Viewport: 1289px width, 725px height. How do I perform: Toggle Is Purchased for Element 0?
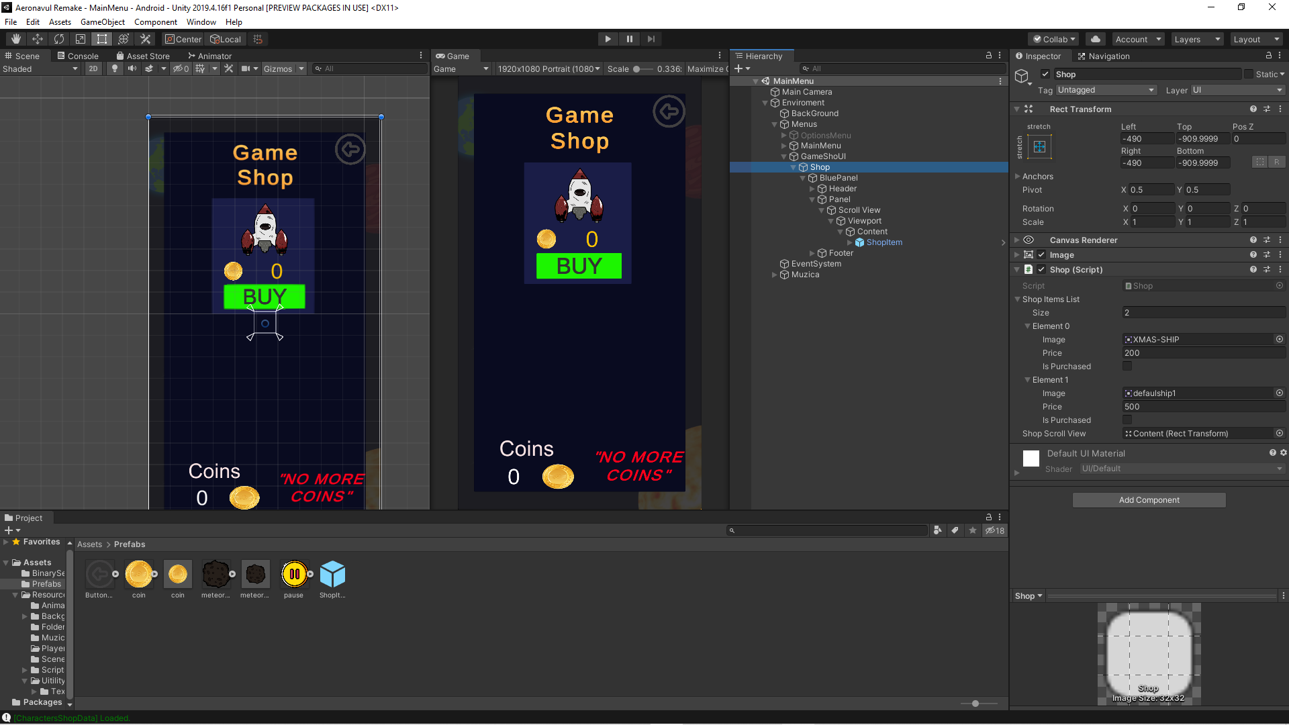tap(1127, 366)
